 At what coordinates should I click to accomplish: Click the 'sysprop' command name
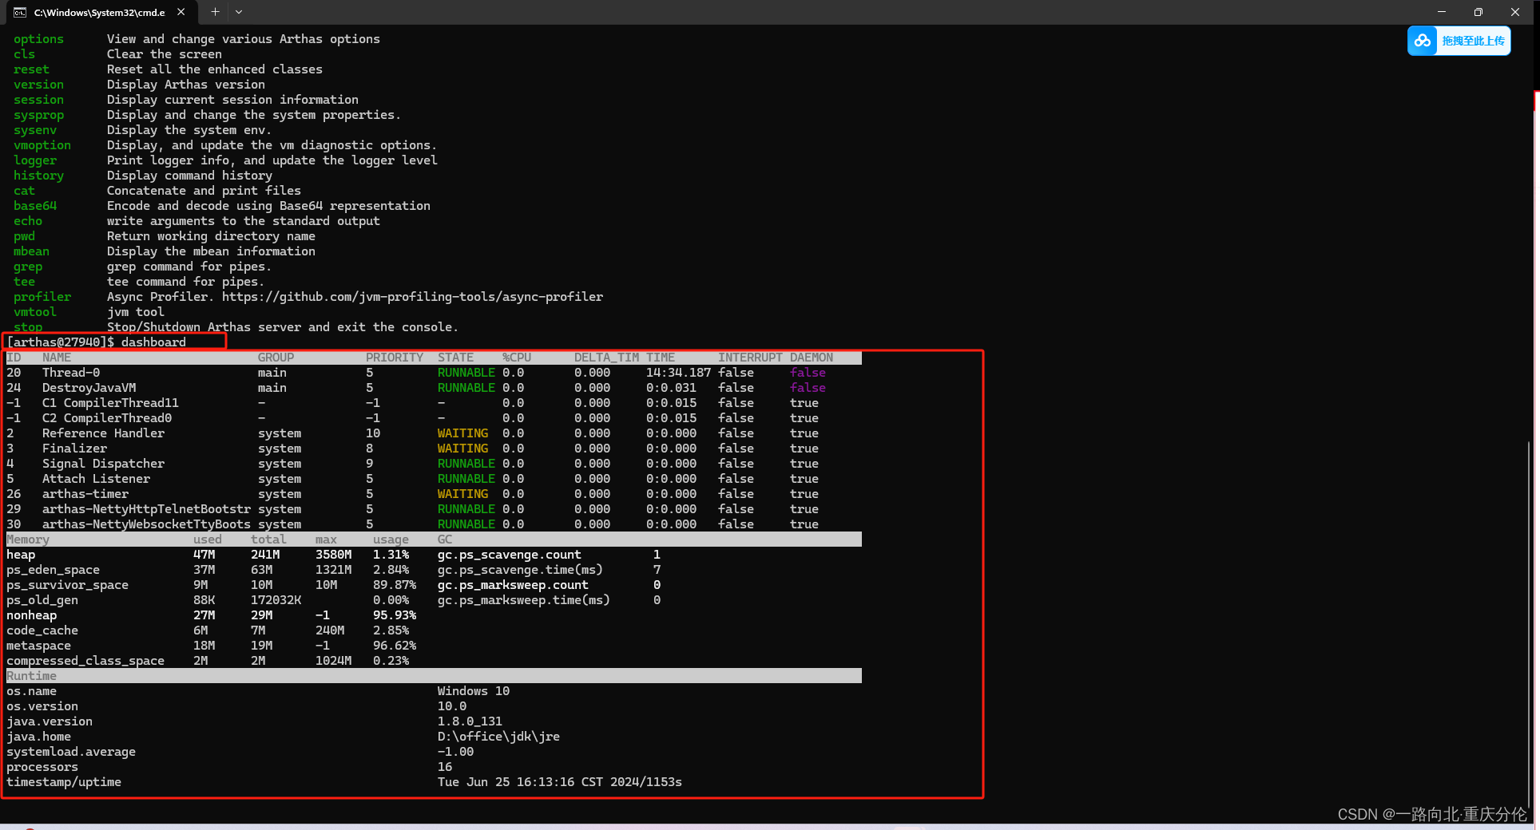(x=38, y=115)
